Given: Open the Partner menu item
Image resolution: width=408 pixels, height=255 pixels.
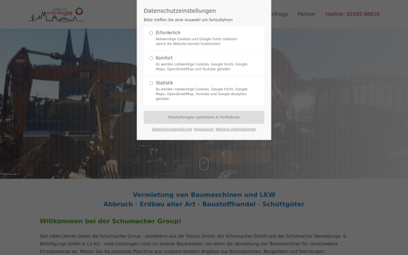Looking at the screenshot, I should [x=307, y=14].
